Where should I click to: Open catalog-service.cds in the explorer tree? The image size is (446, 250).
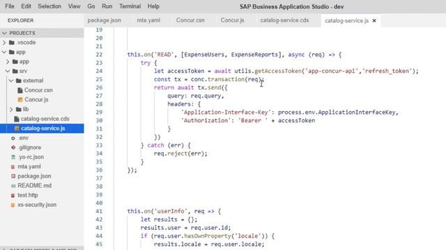(45, 119)
